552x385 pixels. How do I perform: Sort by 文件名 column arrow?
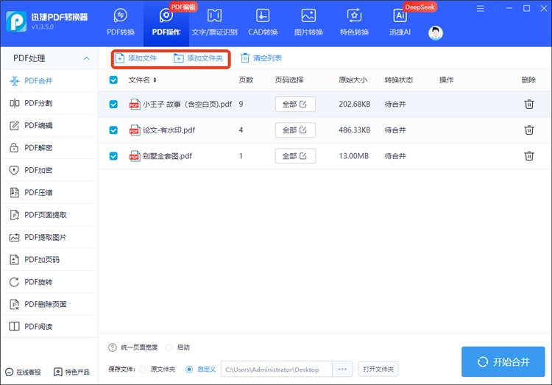155,80
